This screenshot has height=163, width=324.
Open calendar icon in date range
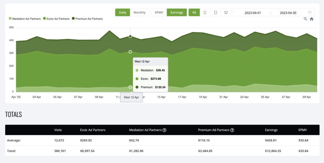coord(310,13)
